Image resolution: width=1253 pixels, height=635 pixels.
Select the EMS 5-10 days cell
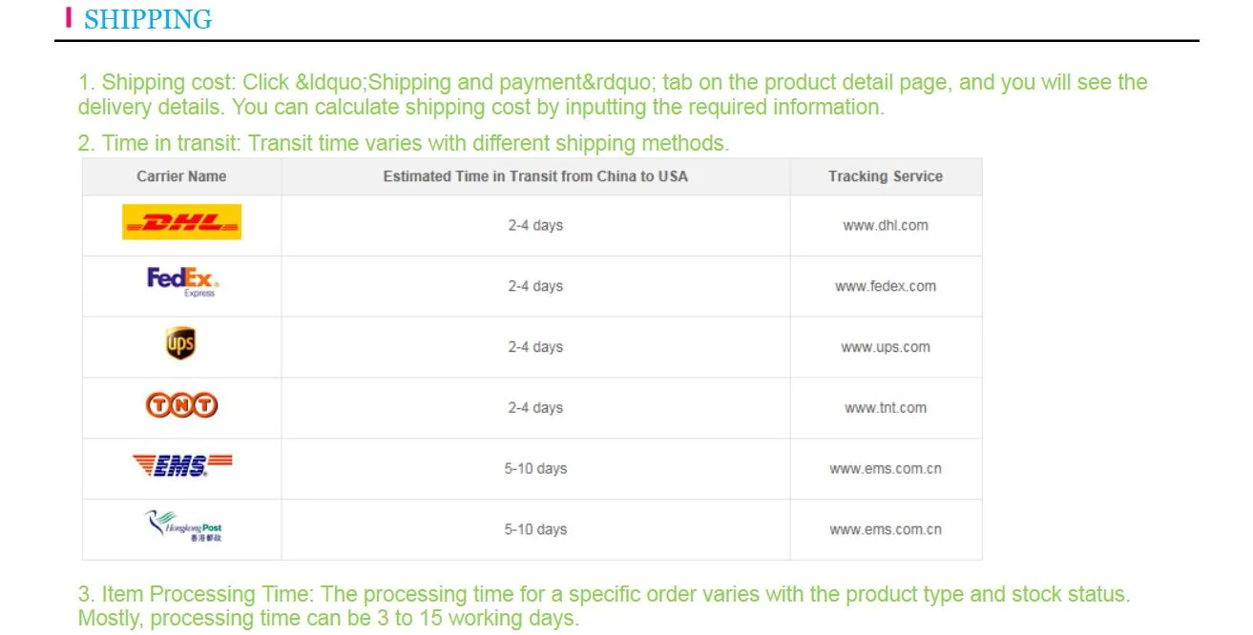point(535,469)
